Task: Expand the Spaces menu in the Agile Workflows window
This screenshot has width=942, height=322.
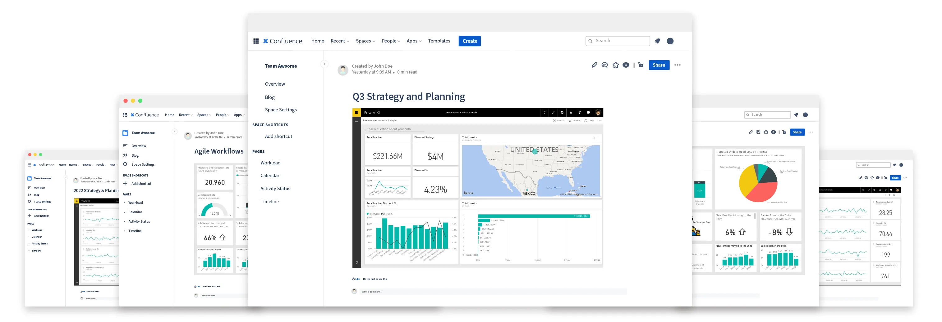Action: (204, 115)
